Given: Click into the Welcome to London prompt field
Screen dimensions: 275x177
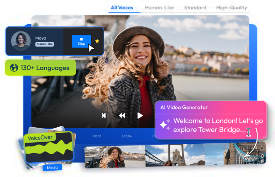Looking at the screenshot, I should point(218,125).
